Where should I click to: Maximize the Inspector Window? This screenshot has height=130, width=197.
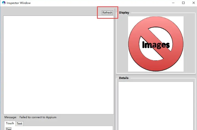coord(183,3)
